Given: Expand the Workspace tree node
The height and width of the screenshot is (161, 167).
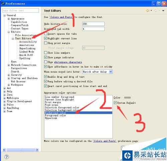Looking at the screenshot, I should [9, 85].
